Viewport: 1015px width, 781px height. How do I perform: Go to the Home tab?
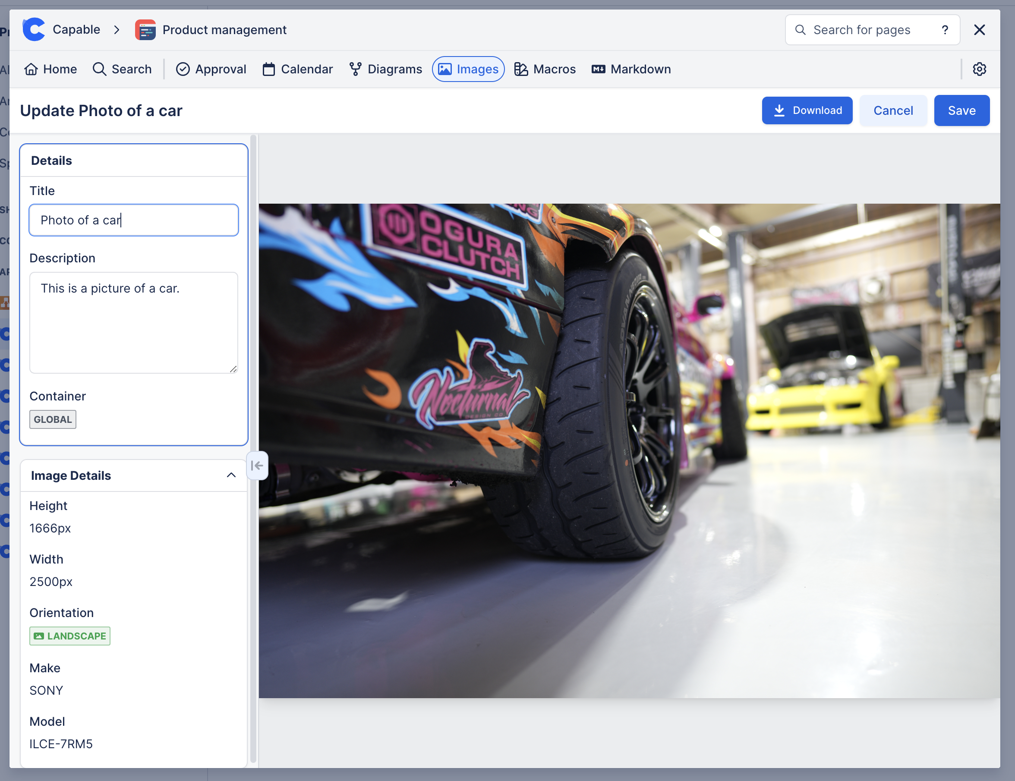(50, 69)
